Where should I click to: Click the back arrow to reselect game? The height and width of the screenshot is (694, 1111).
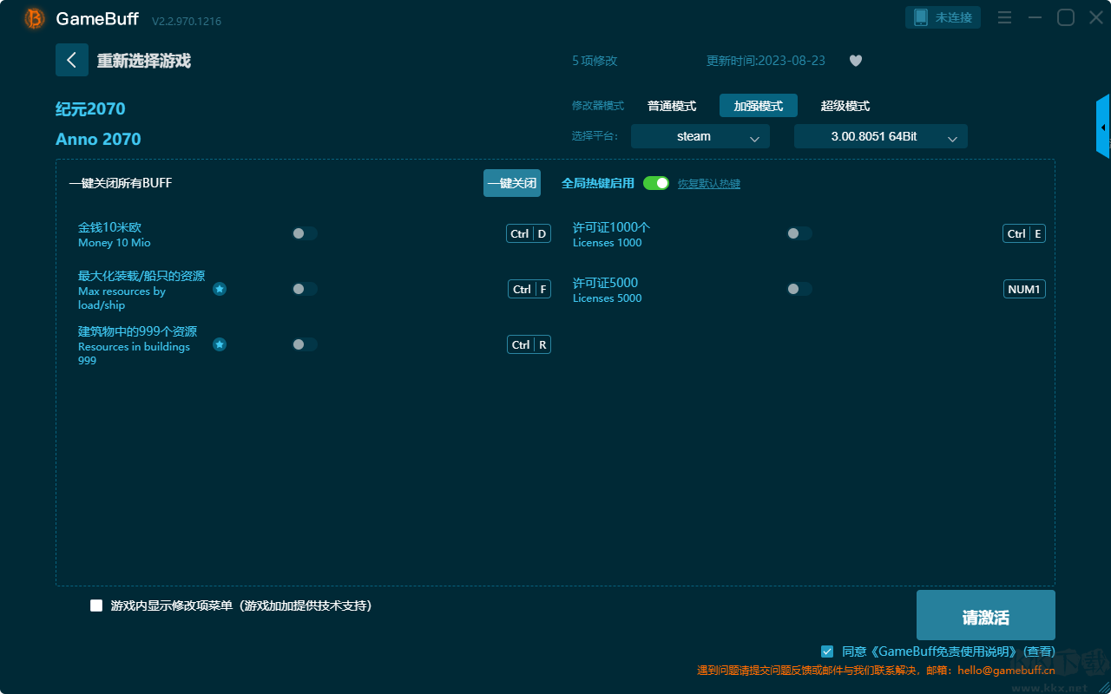(72, 60)
